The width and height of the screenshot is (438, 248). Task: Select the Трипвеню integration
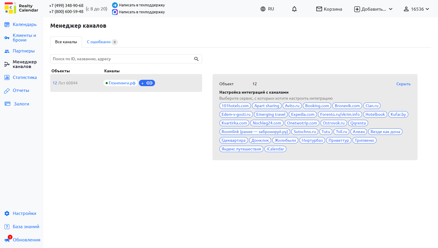[364, 140]
